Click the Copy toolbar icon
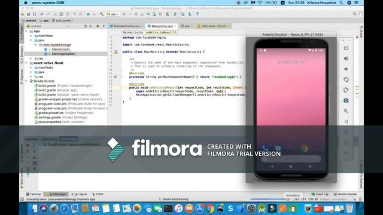 (61, 14)
